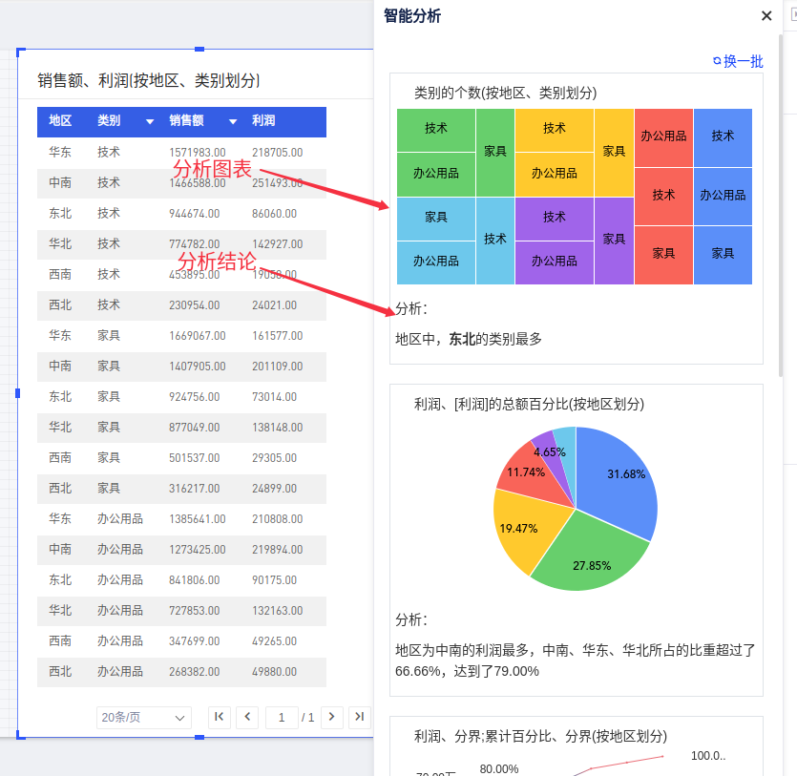797x776 pixels.
Task: Click the bottom-center resize handle of table
Action: point(199,737)
